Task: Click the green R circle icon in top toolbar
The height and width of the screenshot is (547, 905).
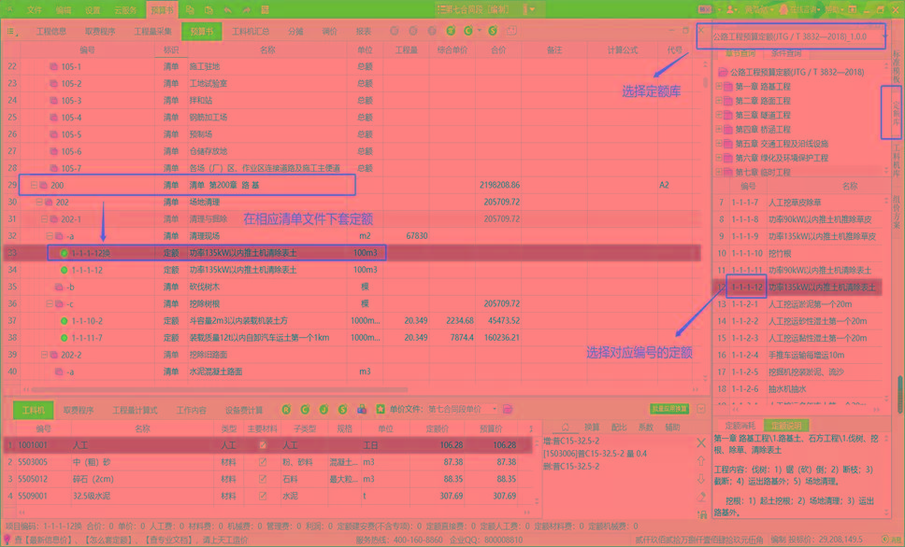Action: pos(451,31)
